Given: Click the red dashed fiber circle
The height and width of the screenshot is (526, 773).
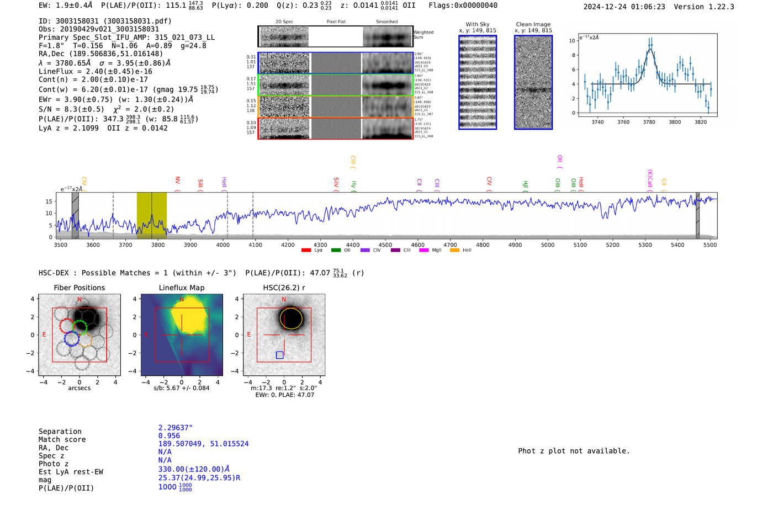Looking at the screenshot, I should pyautogui.click(x=67, y=326).
